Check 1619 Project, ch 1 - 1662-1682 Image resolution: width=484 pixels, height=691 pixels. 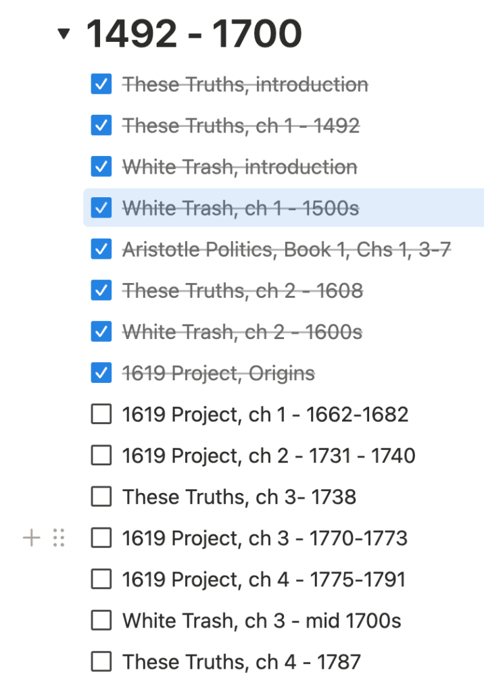(x=101, y=414)
